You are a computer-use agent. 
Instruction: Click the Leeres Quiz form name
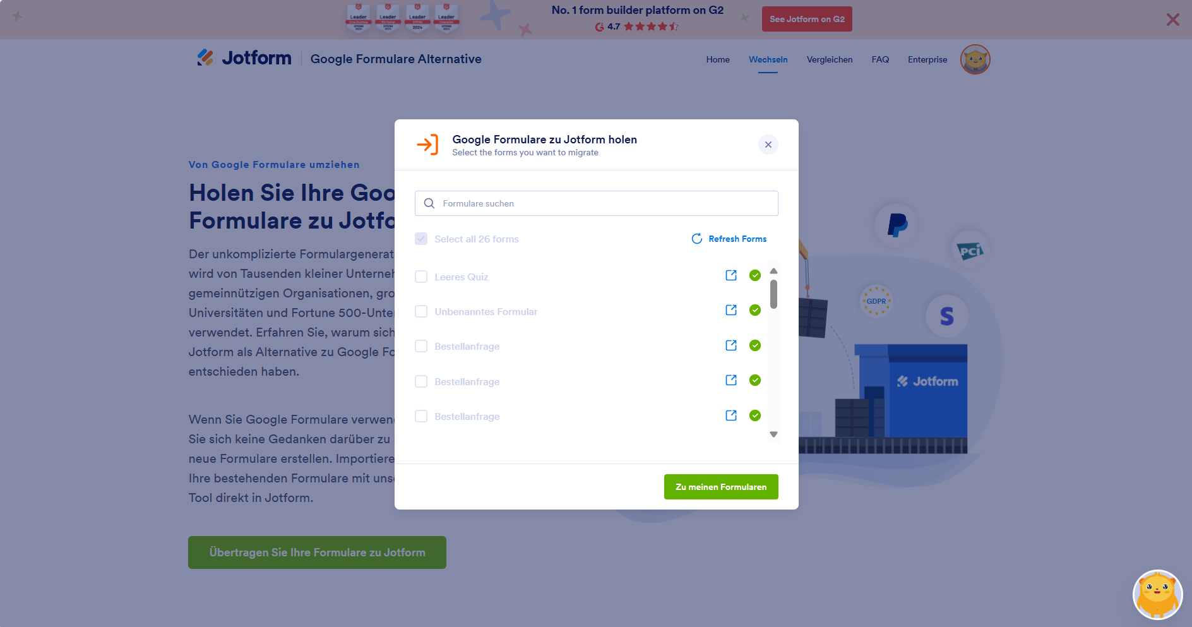[x=462, y=277]
